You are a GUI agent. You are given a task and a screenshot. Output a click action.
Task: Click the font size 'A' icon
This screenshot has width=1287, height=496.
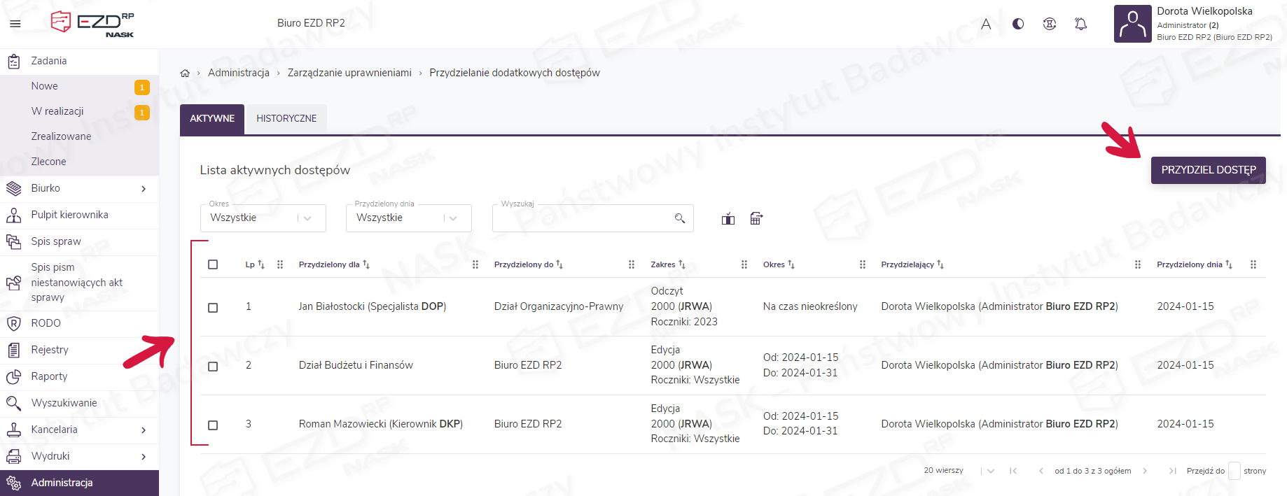986,24
